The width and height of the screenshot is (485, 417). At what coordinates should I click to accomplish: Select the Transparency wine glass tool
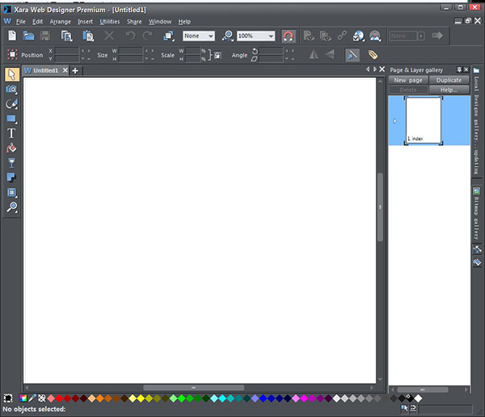click(11, 163)
